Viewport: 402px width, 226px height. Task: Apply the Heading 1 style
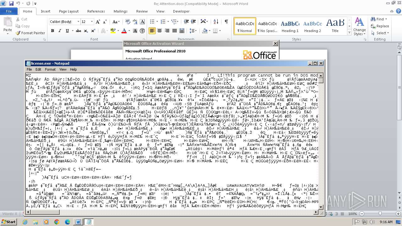pyautogui.click(x=290, y=26)
